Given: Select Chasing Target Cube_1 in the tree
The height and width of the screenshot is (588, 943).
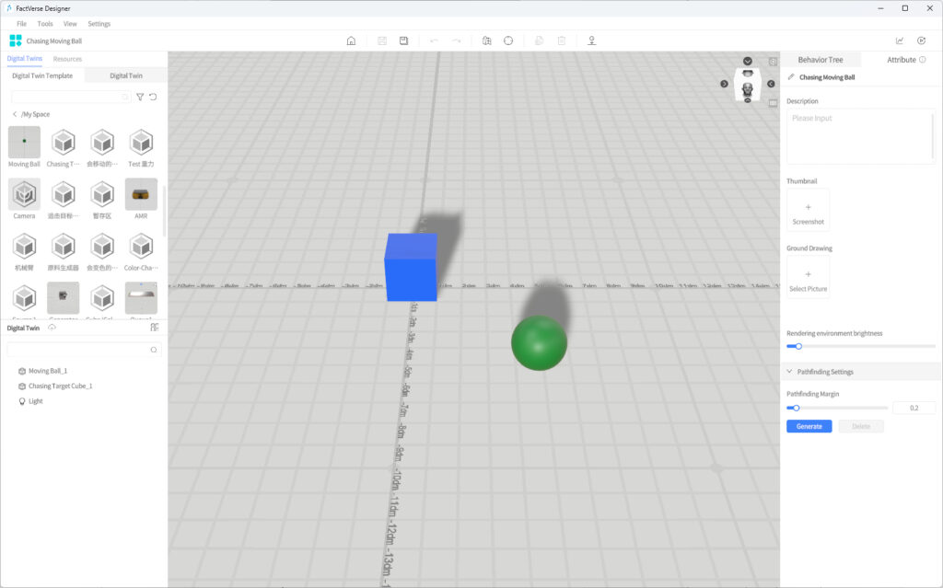Looking at the screenshot, I should (60, 386).
